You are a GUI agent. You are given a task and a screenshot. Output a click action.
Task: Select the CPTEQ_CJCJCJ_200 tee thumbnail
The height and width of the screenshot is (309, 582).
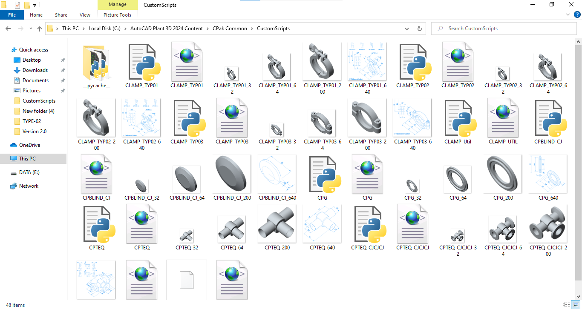pyautogui.click(x=548, y=224)
